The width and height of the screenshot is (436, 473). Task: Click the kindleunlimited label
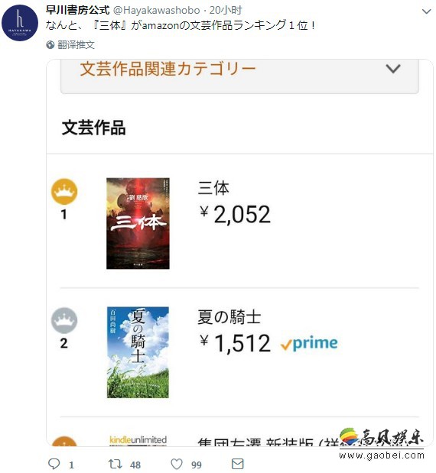(138, 440)
